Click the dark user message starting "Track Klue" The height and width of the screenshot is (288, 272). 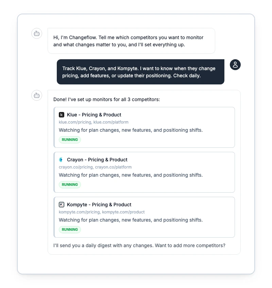140,72
